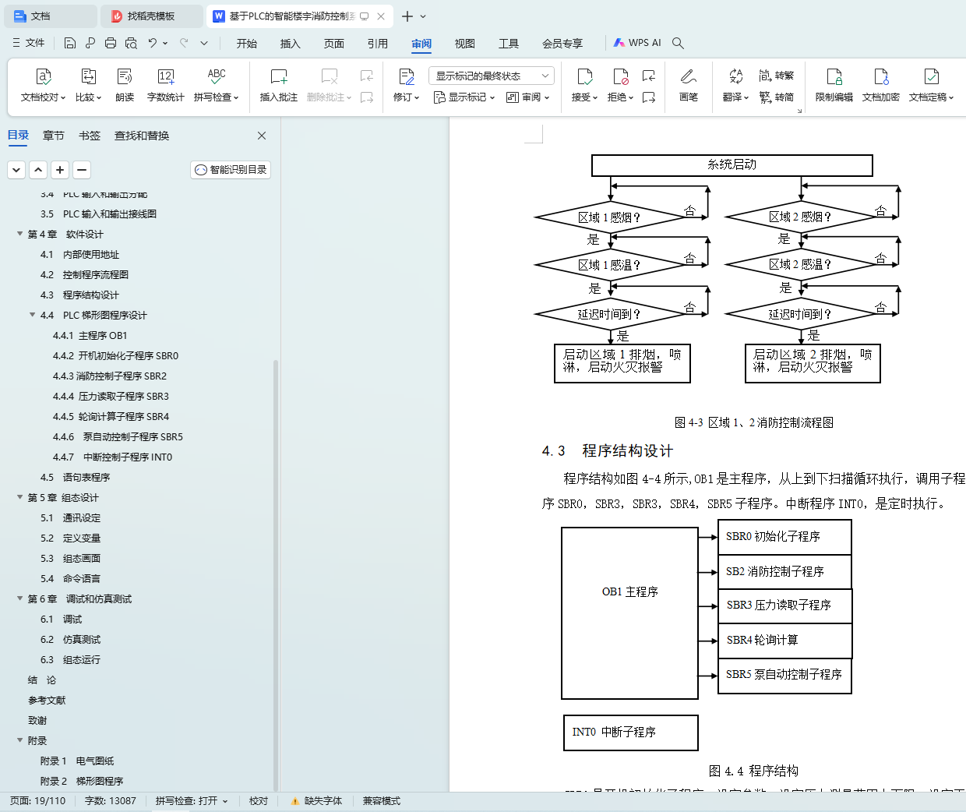Switch to 引用 ribbon tab

pos(378,44)
